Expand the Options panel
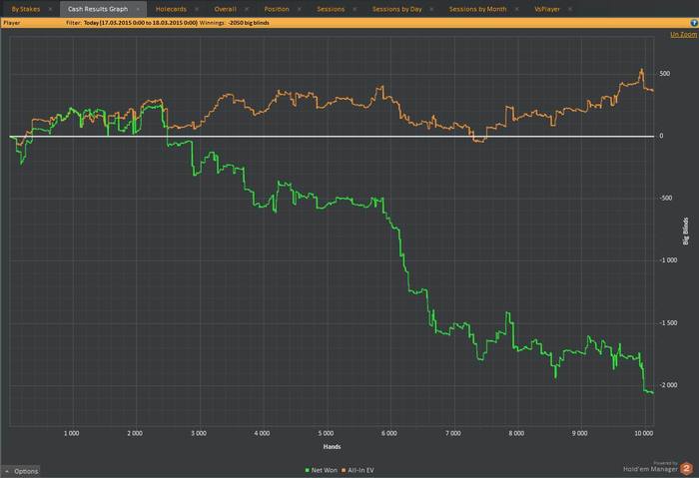The height and width of the screenshot is (478, 699). click(x=22, y=471)
